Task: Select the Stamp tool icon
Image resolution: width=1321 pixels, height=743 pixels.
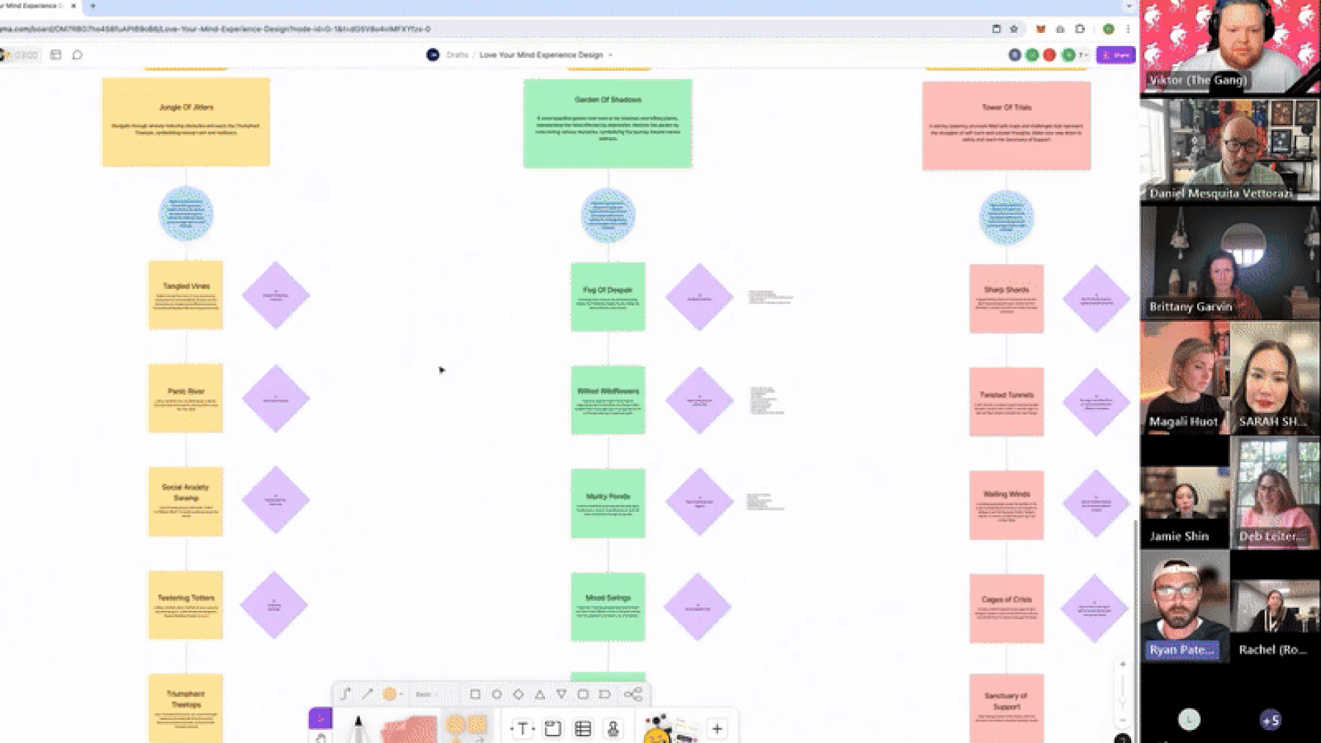Action: 613,729
